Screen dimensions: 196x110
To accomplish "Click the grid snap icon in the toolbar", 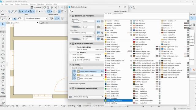I will [x=37, y=12].
